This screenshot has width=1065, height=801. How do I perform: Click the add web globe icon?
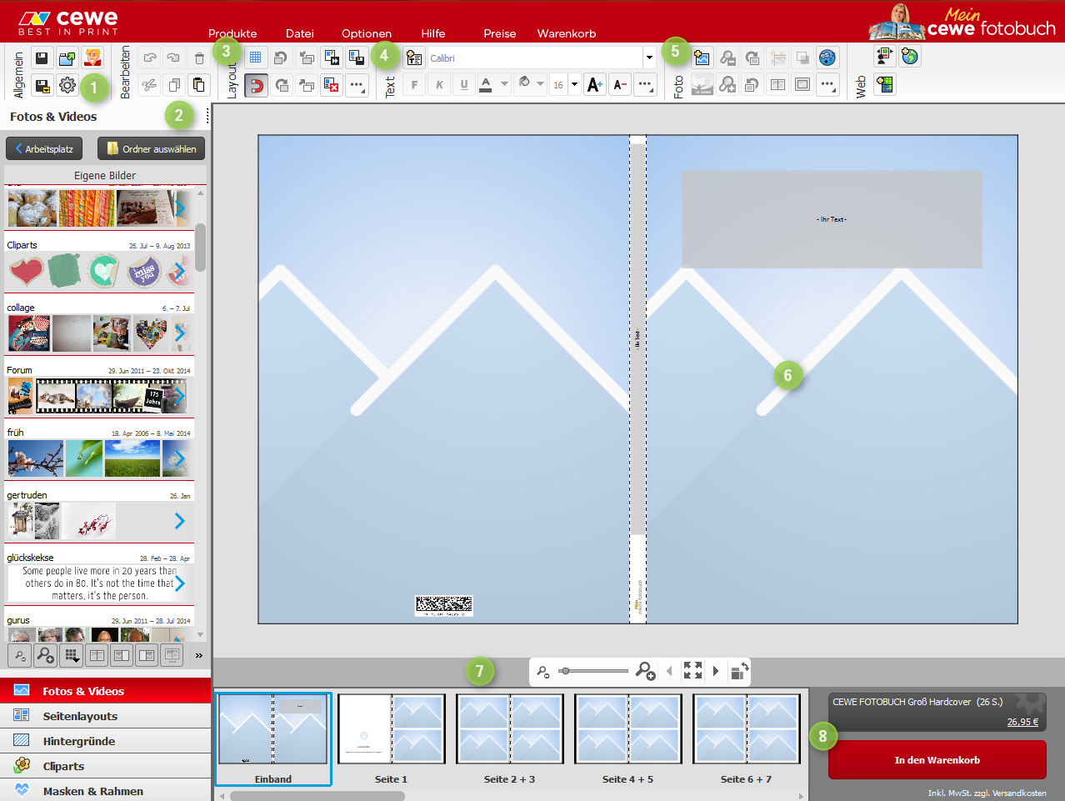(909, 56)
